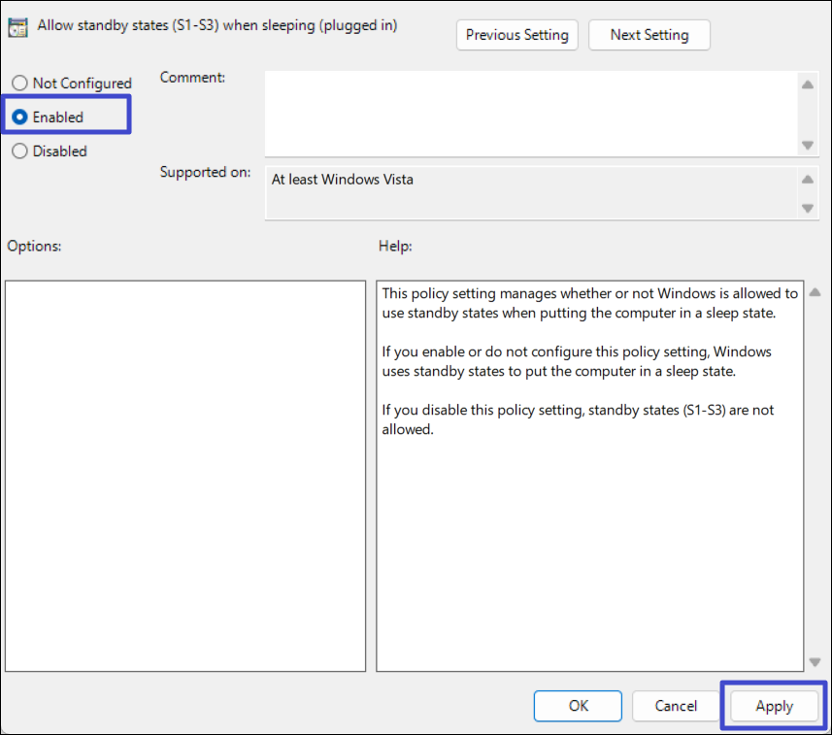
Task: Click inside the Comment text field
Action: point(529,114)
